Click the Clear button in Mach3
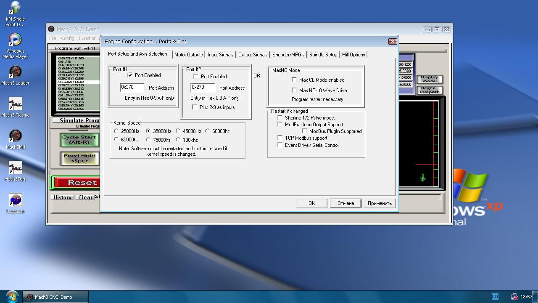 tap(85, 197)
